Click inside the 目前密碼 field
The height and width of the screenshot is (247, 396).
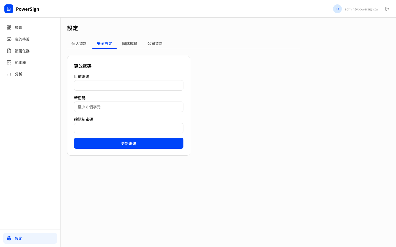128,85
